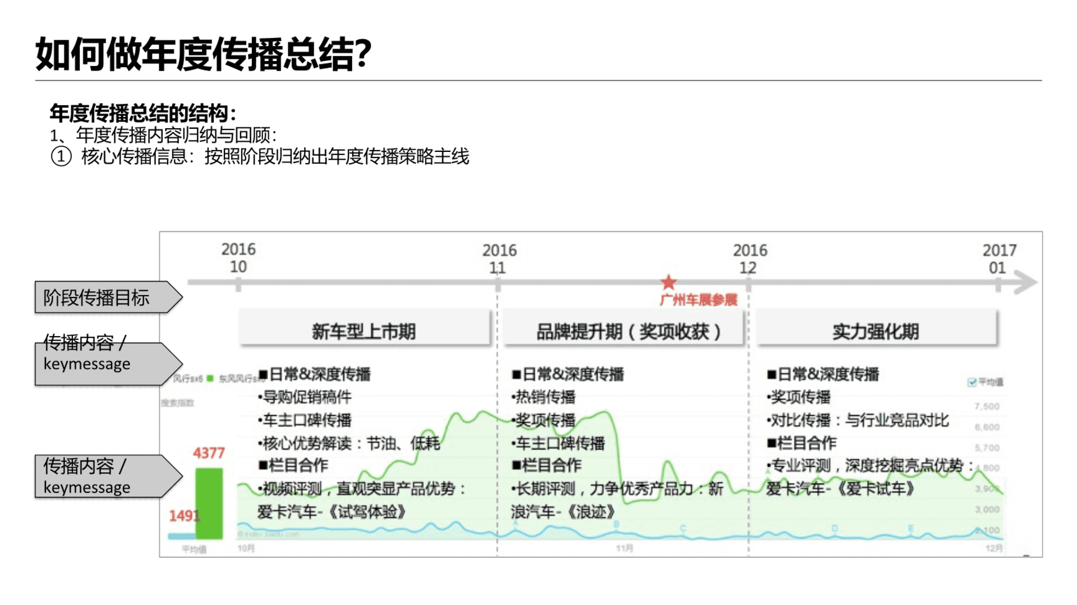Image resolution: width=1077 pixels, height=605 pixels.
Task: Click the 2016 12 timeline tick
Action: (748, 284)
